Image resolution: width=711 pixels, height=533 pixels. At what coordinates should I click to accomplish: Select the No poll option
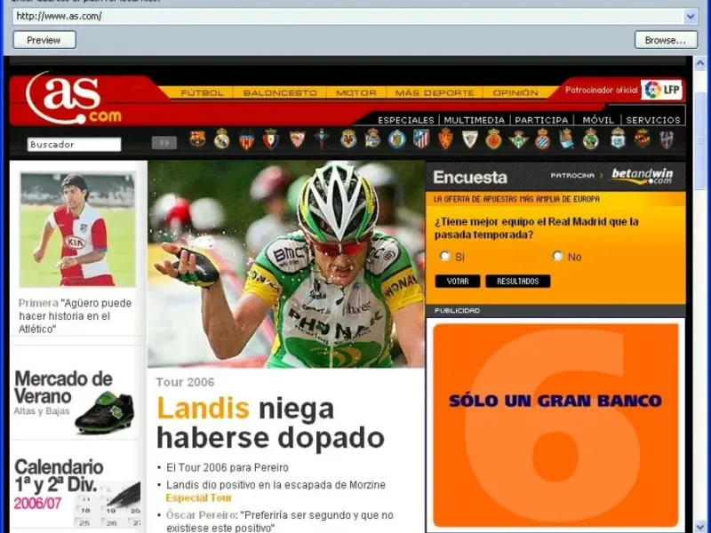557,256
